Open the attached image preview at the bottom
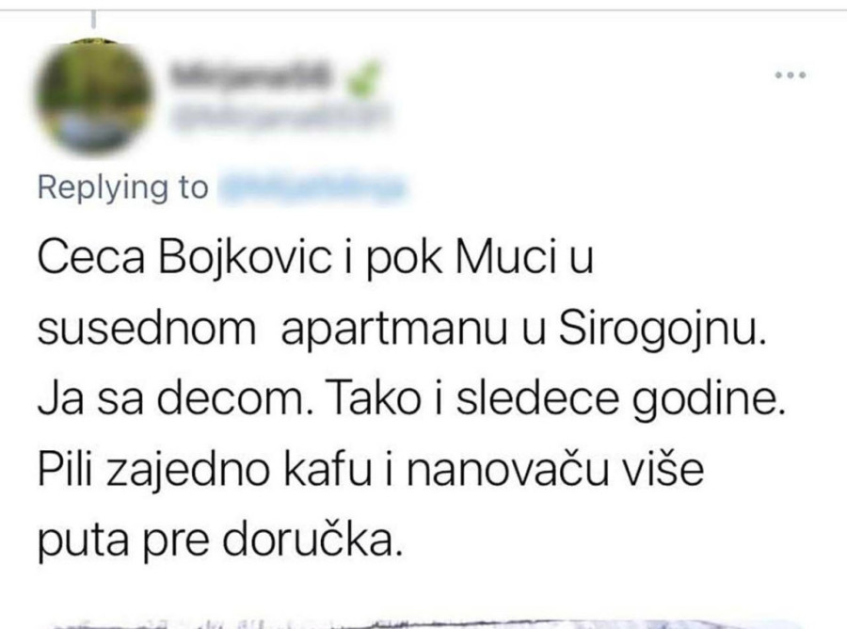847x629 pixels. (423, 622)
